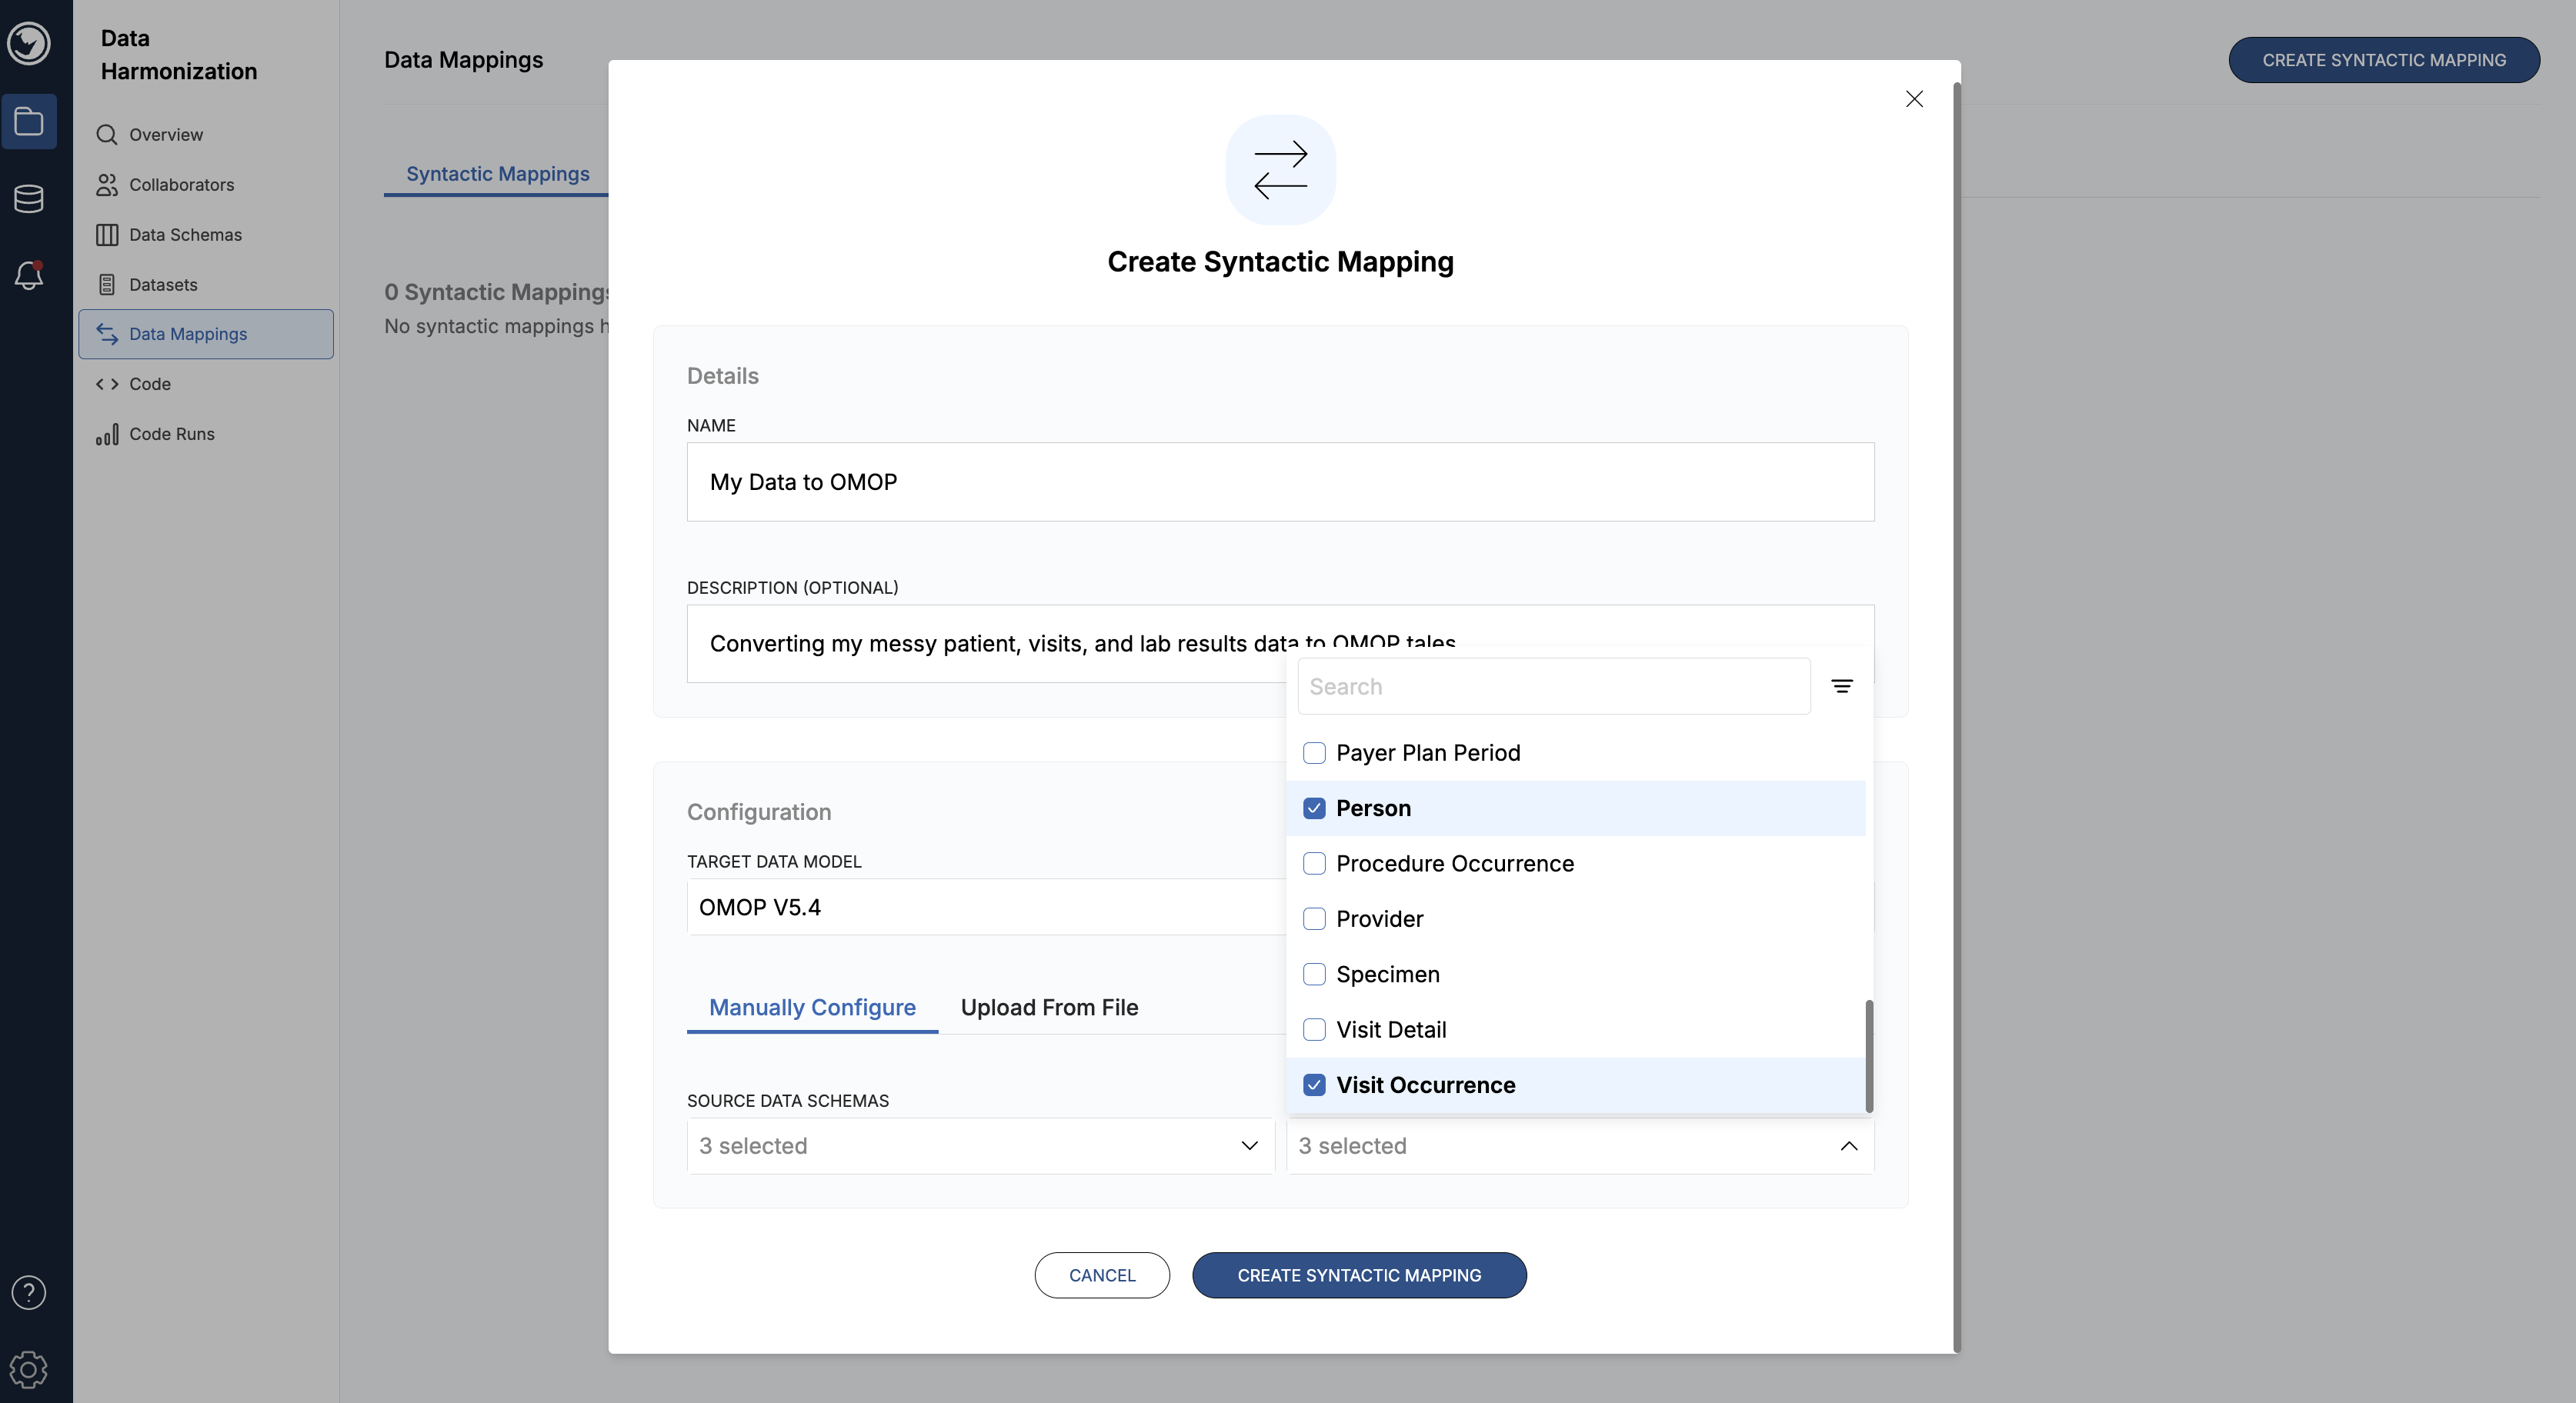Click the Overview magnifier icon

point(107,134)
